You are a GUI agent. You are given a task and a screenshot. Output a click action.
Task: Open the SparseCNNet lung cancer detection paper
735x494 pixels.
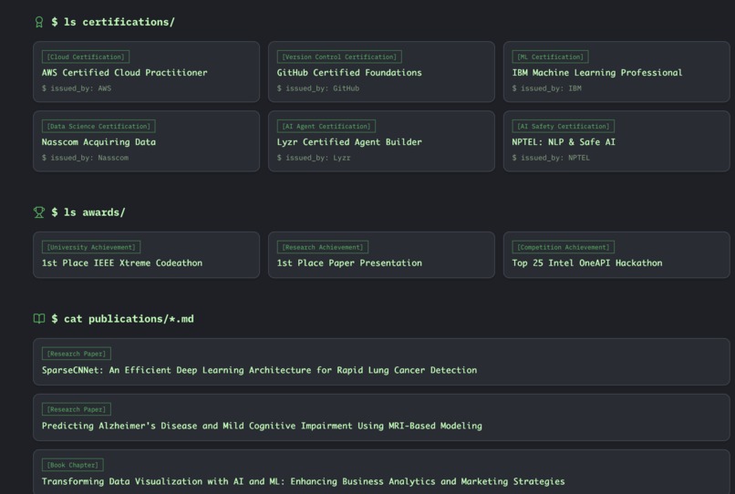pyautogui.click(x=381, y=362)
